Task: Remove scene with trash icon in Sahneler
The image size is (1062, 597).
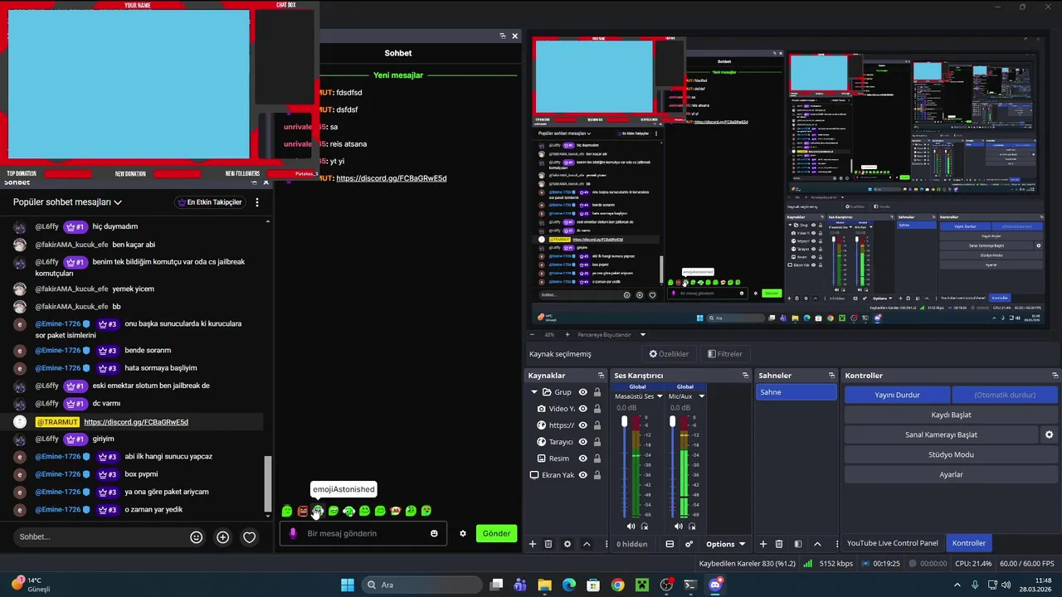Action: click(x=779, y=544)
